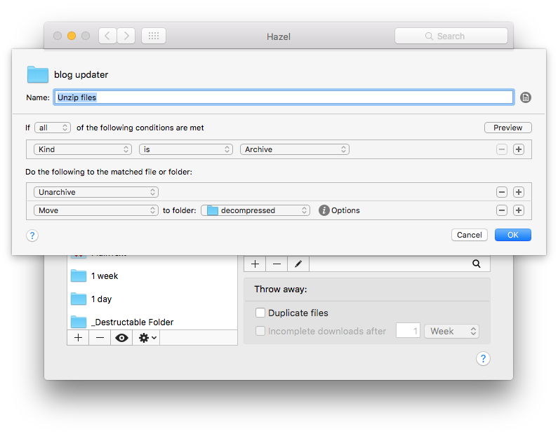Select the 1 week folder
Viewport: 558px width, 436px height.
click(x=105, y=276)
